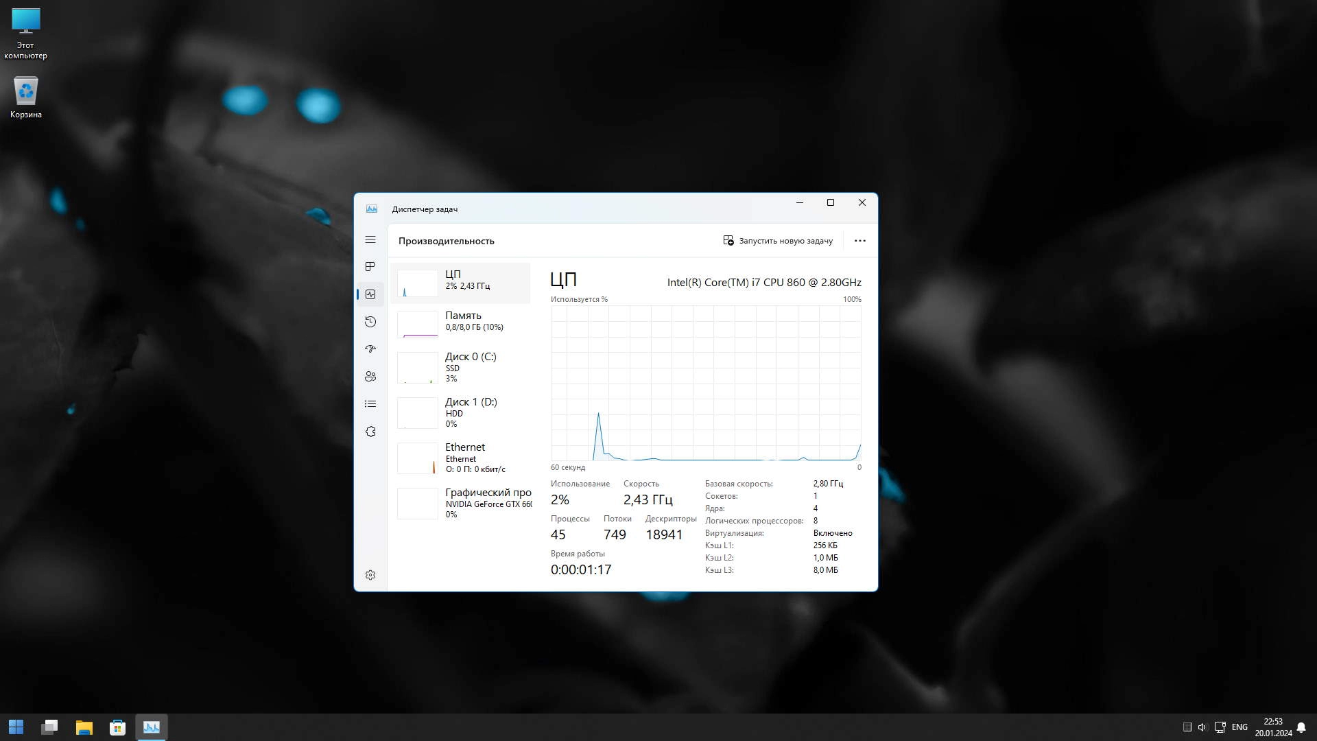This screenshot has width=1317, height=741.
Task: Select the NVIDIA GeForce GPU item
Action: pos(461,503)
